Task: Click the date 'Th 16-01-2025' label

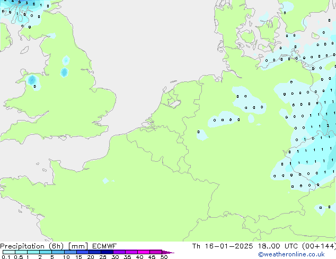Action: 218,246
